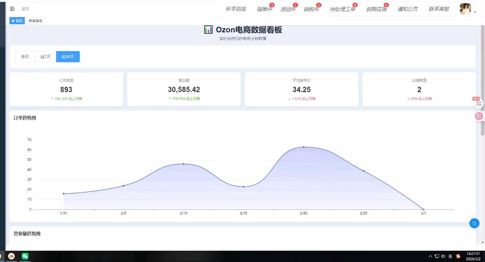Open the pink translate floating icon
Image resolution: width=485 pixels, height=262 pixels.
pyautogui.click(x=479, y=116)
